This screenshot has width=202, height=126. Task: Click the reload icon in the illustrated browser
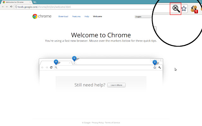(x=51, y=67)
